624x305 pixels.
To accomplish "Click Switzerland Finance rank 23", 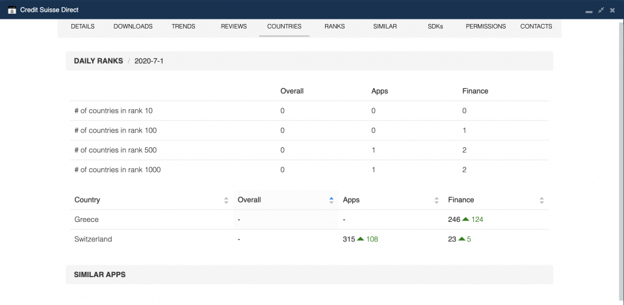I will (x=452, y=239).
